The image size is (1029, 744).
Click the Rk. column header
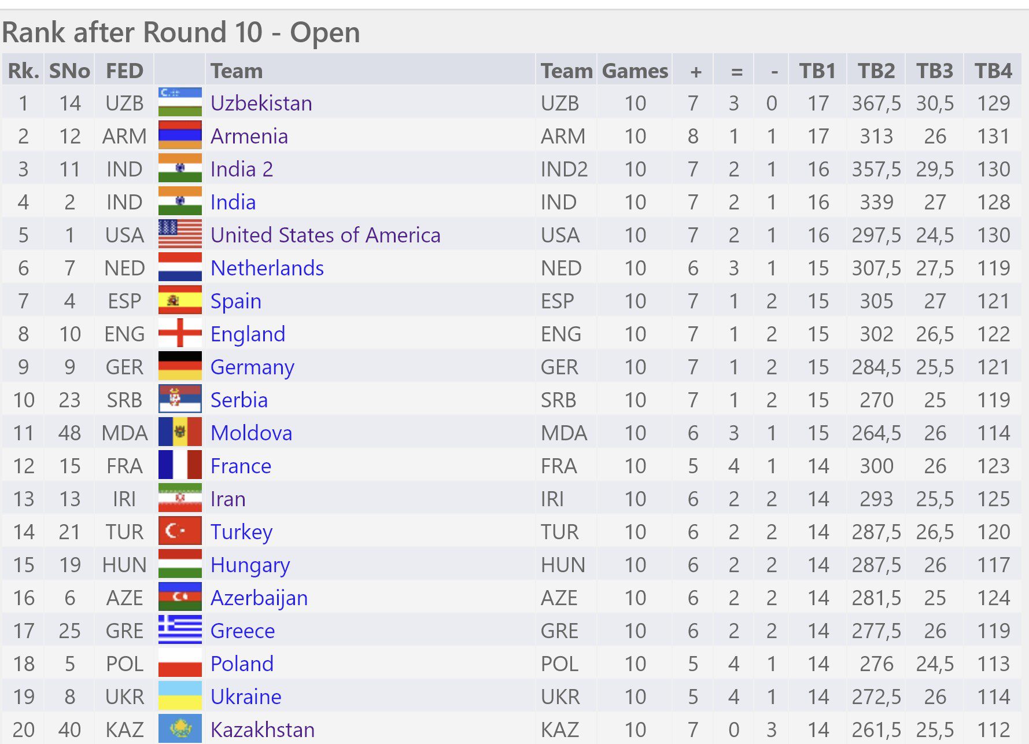click(23, 71)
